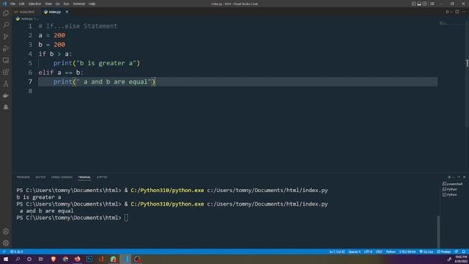The image size is (469, 264).
Task: Toggle primary sidebar layout icon
Action: click(x=413, y=4)
